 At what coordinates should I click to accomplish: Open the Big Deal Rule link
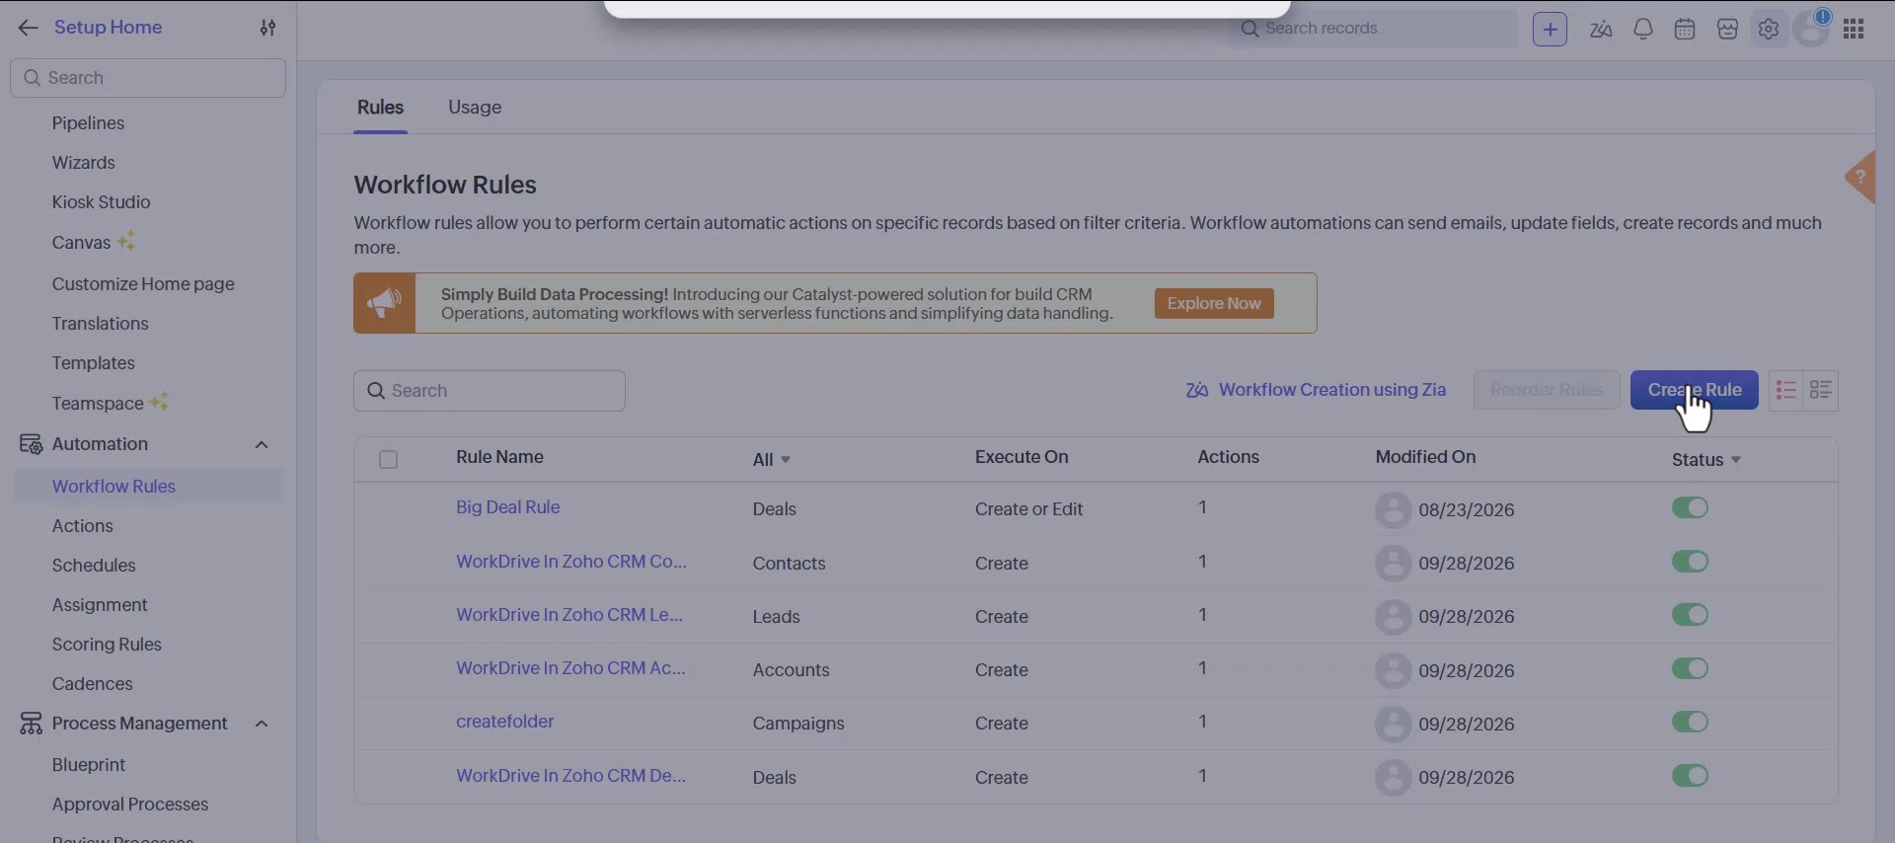(x=507, y=507)
